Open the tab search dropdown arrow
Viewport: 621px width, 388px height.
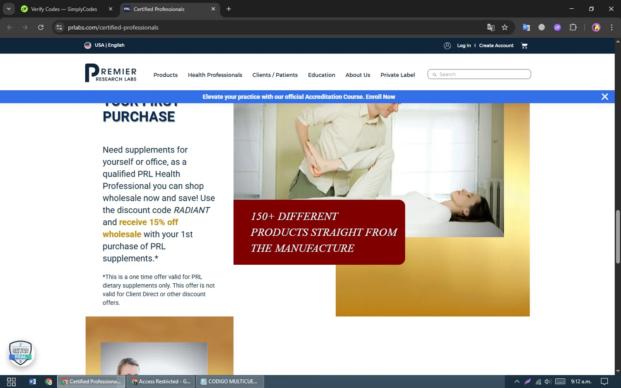(9, 9)
